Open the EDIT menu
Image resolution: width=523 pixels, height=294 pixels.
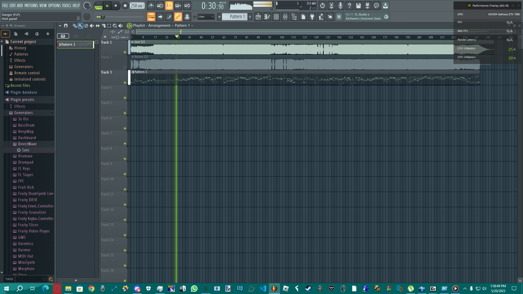click(x=13, y=5)
